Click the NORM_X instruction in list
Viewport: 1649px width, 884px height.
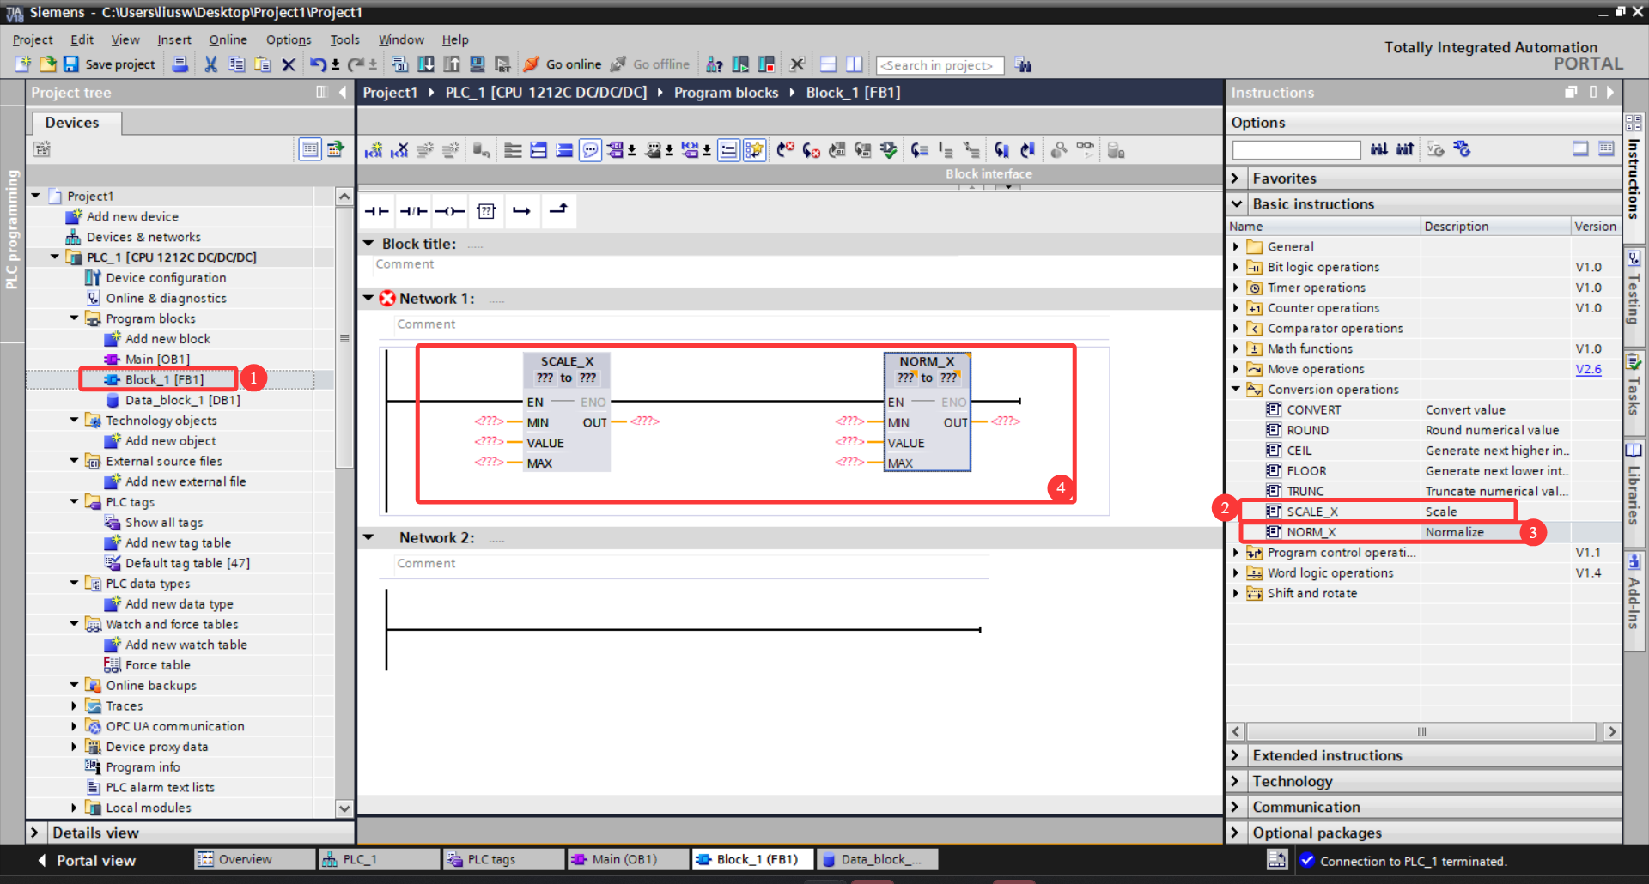[1311, 532]
